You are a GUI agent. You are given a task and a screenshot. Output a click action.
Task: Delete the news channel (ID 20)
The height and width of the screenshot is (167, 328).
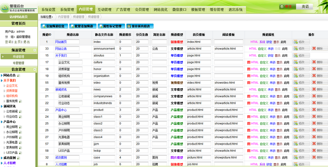pos(319,89)
